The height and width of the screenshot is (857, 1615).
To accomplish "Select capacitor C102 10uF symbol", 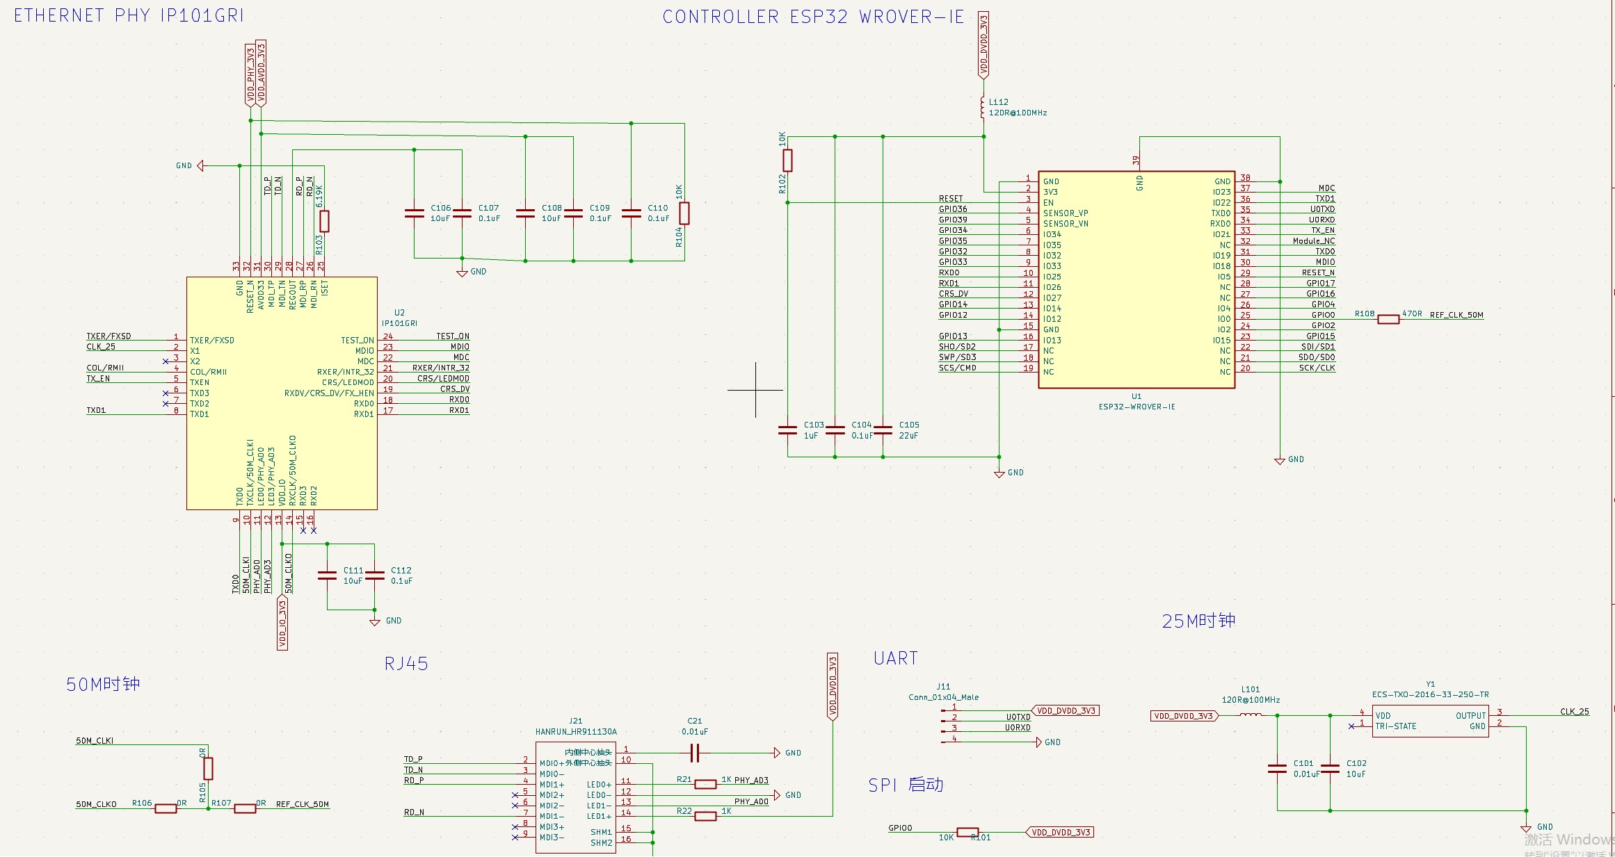I will 1330,769.
